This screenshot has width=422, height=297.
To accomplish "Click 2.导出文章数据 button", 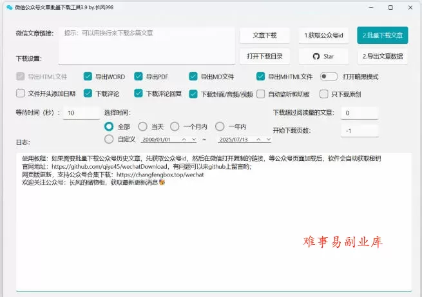I will click(383, 56).
